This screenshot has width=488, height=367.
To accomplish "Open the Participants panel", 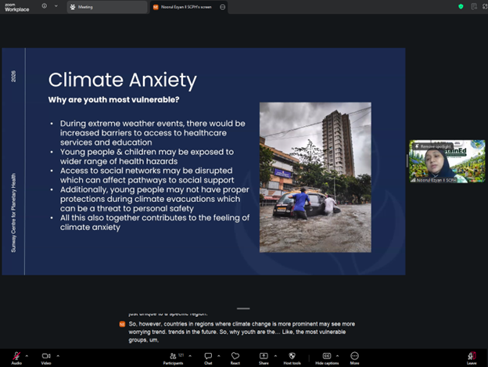I will click(173, 355).
